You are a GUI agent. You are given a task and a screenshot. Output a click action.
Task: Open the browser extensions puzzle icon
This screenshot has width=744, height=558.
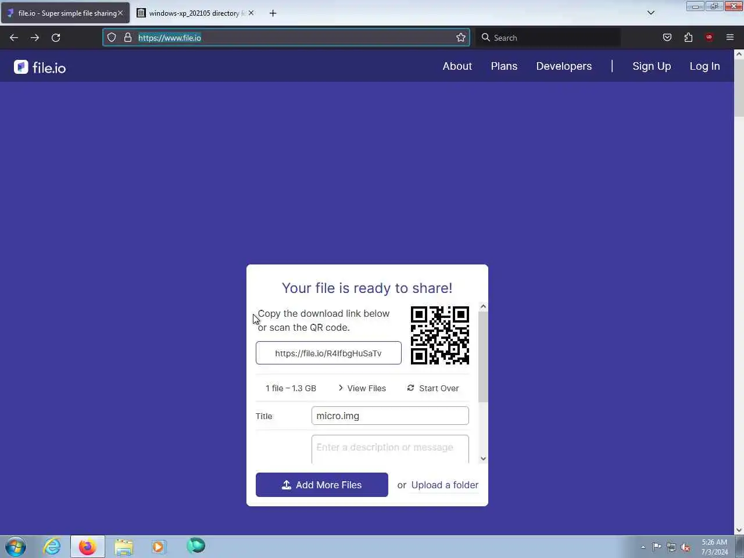[x=688, y=38]
